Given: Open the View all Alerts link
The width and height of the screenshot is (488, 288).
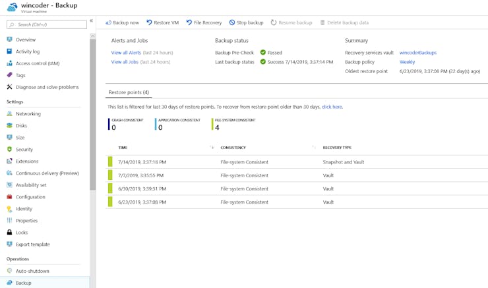Looking at the screenshot, I should pos(127,53).
